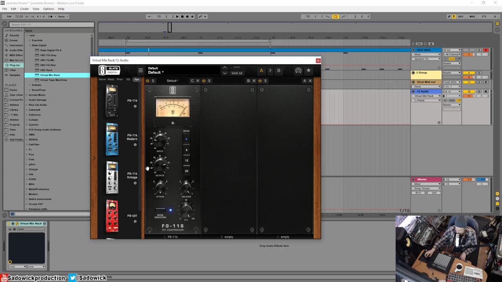This screenshot has height=282, width=502.
Task: Click the X on empty slot A
Action: pyautogui.click(x=310, y=81)
